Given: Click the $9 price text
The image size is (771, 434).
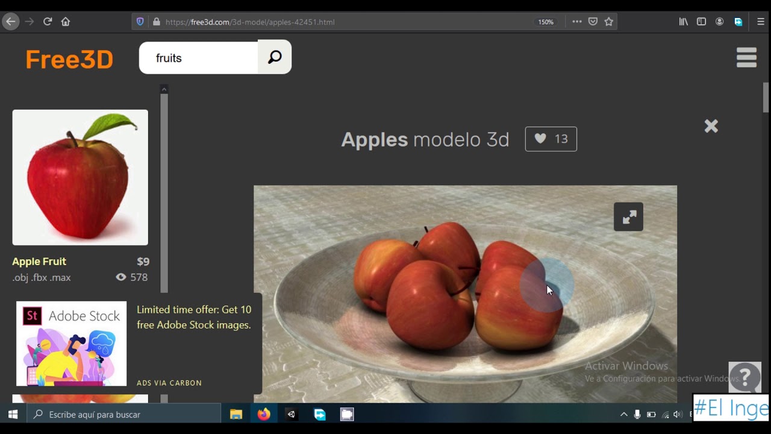Looking at the screenshot, I should tap(143, 262).
